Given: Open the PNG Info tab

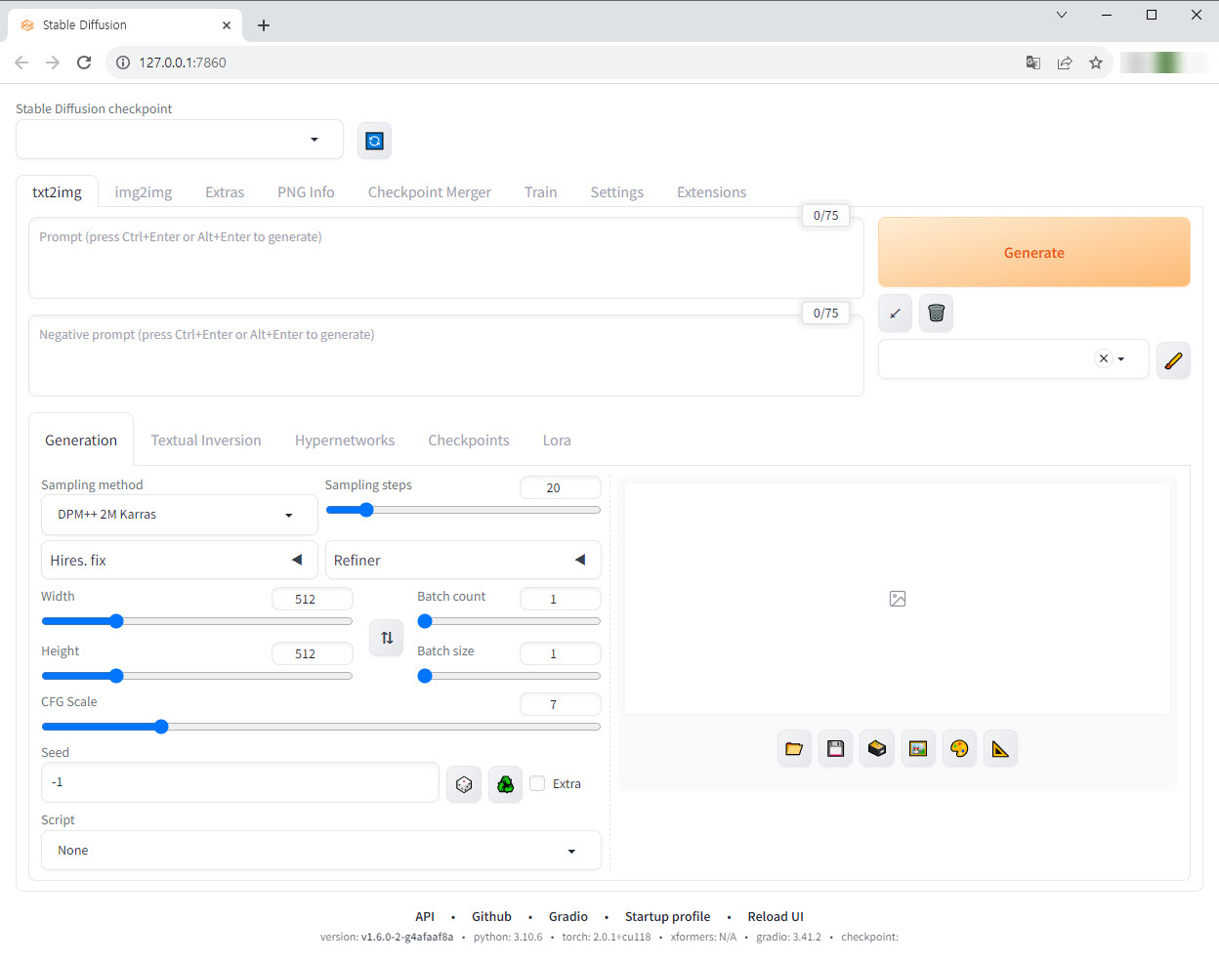Looking at the screenshot, I should (x=306, y=192).
